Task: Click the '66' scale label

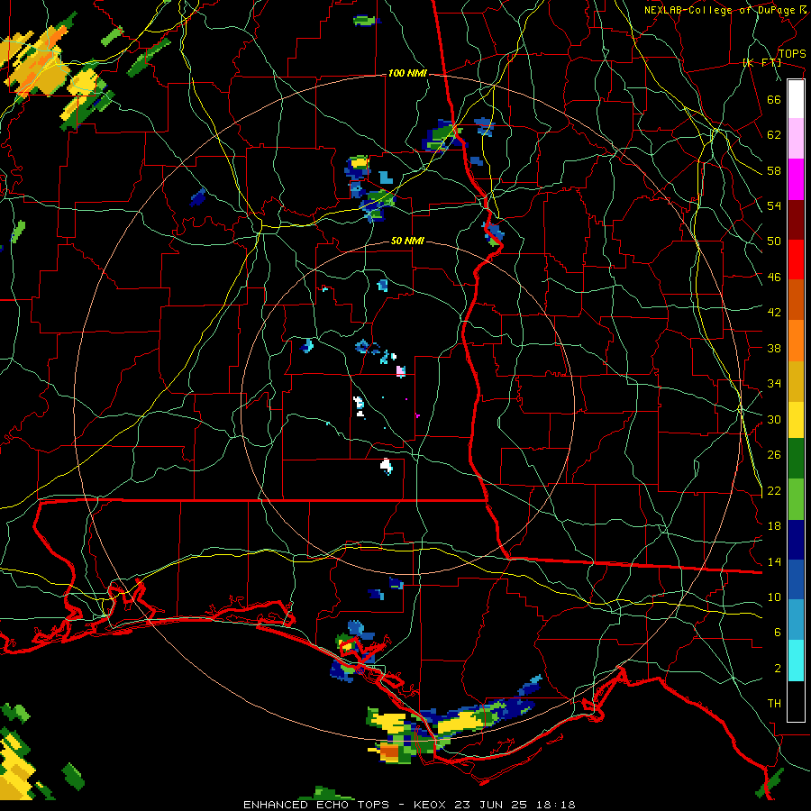Action: [774, 99]
